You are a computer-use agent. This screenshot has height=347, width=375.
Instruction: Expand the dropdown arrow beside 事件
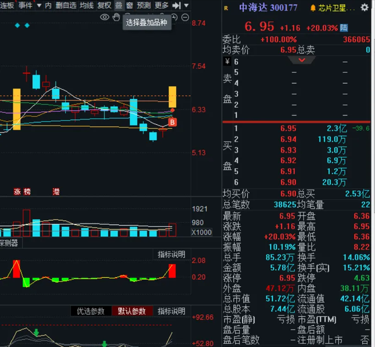pyautogui.click(x=39, y=5)
